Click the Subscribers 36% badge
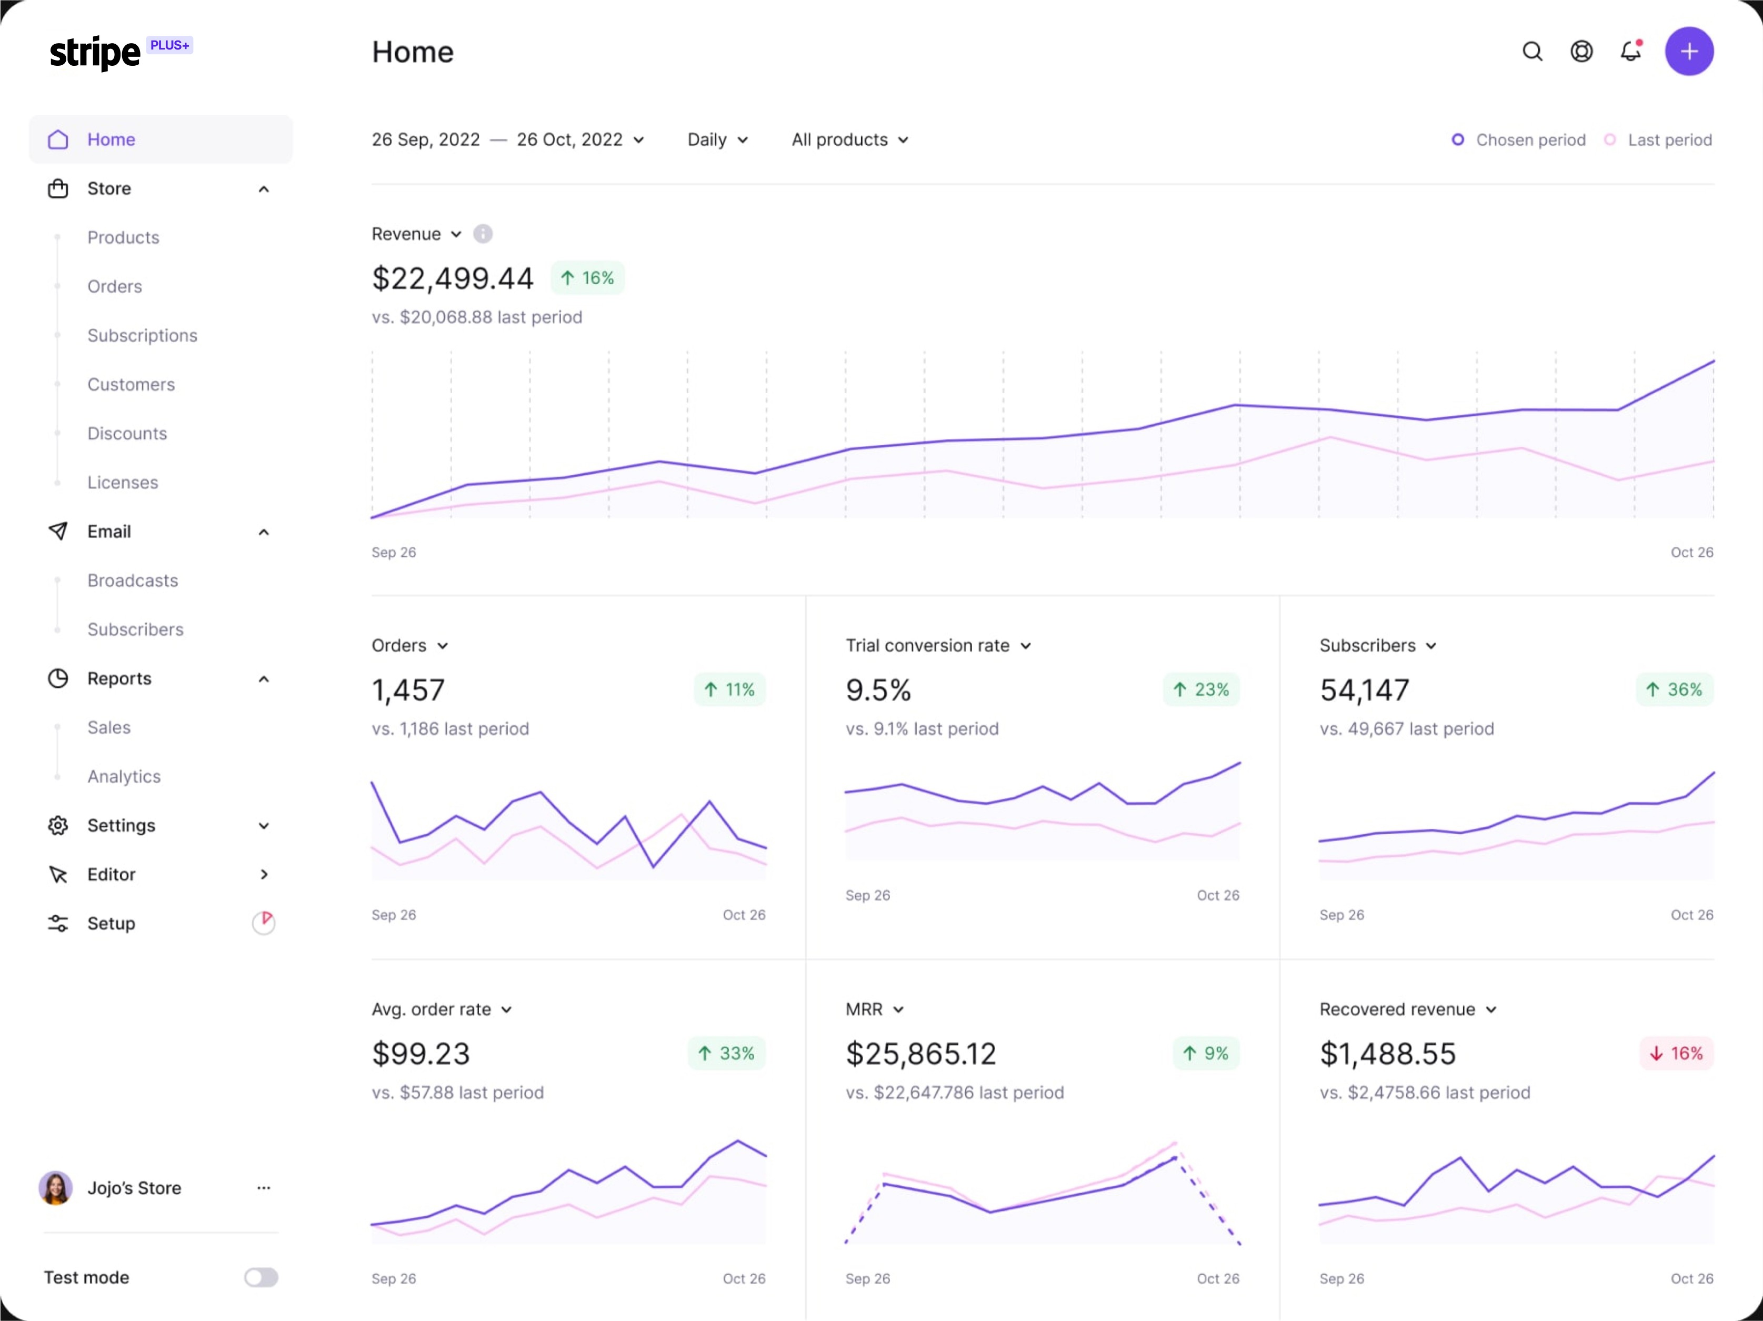 (x=1675, y=689)
